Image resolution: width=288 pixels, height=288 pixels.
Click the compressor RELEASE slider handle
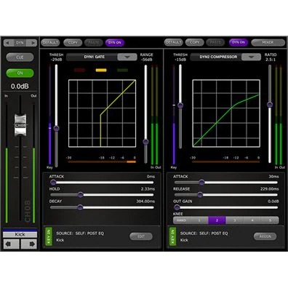pyautogui.click(x=200, y=195)
